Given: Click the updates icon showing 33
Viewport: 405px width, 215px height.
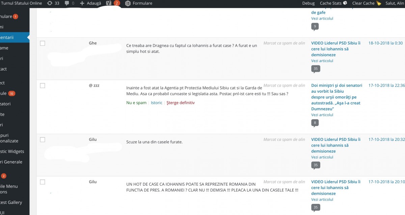Looking at the screenshot, I should [x=50, y=3].
